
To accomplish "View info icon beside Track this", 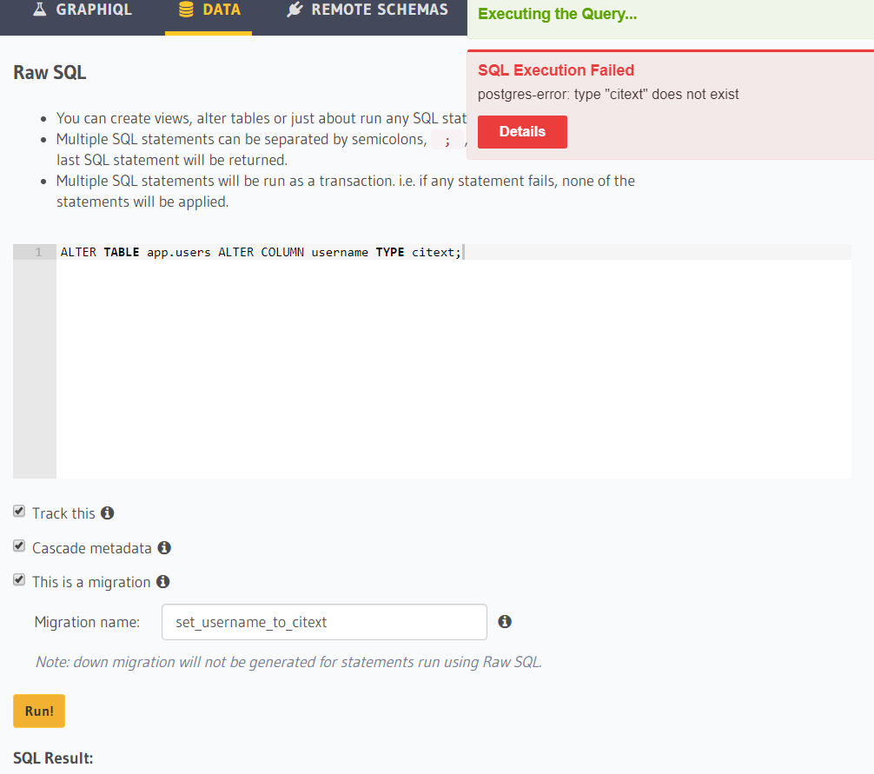I will 107,513.
